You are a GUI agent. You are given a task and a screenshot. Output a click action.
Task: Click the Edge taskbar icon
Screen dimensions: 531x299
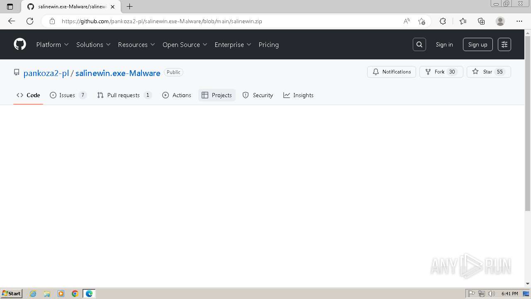click(x=89, y=294)
